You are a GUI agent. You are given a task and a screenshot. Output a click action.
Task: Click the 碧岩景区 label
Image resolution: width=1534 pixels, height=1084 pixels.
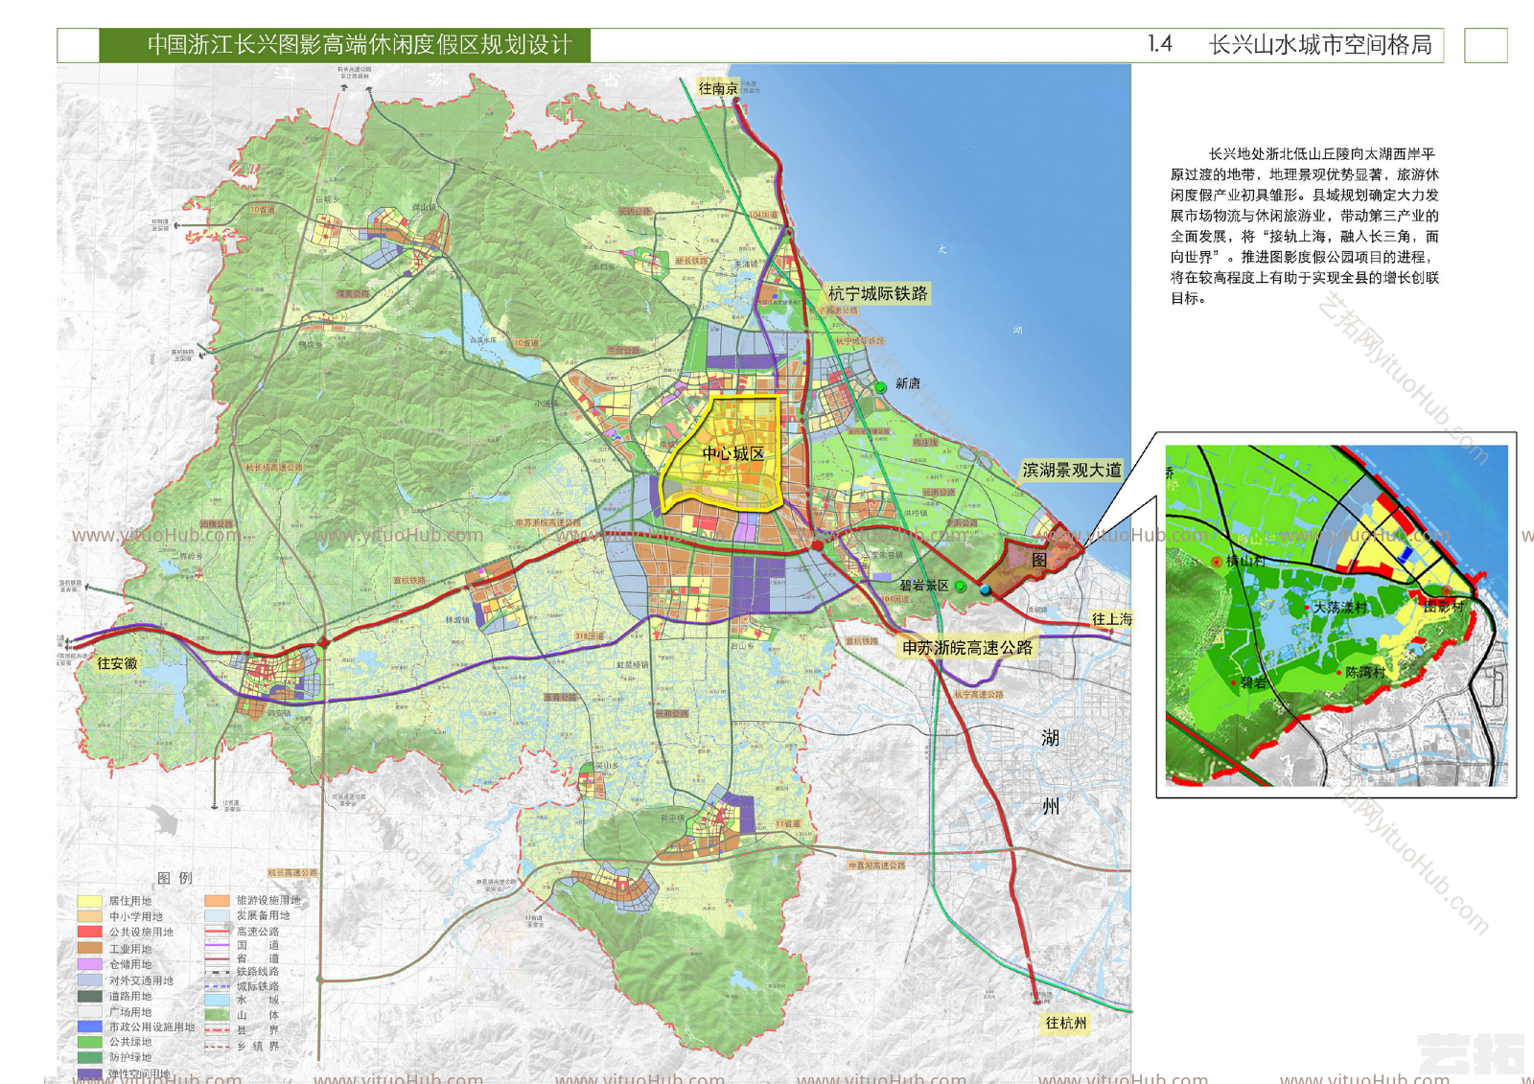(x=924, y=586)
